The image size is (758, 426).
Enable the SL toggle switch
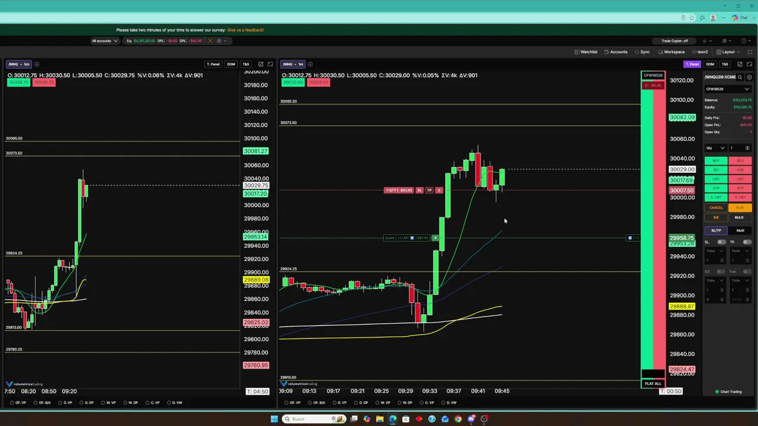click(722, 242)
